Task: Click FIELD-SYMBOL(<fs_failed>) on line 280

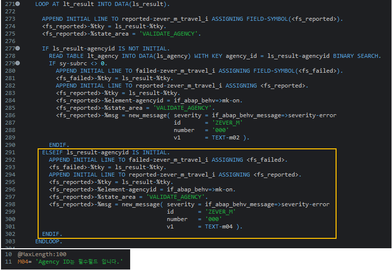Action: click(297, 71)
